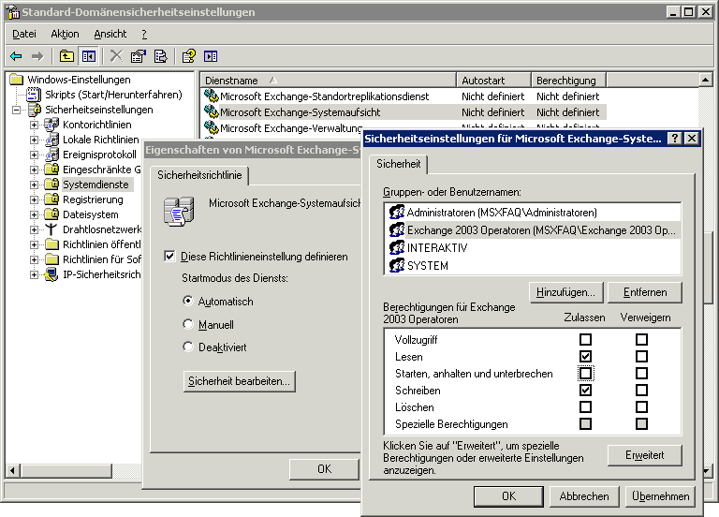Viewport: 719px width, 517px height.
Task: Toggle 'Diese Richtlinieneinstellung definieren' checkbox
Action: pyautogui.click(x=169, y=256)
